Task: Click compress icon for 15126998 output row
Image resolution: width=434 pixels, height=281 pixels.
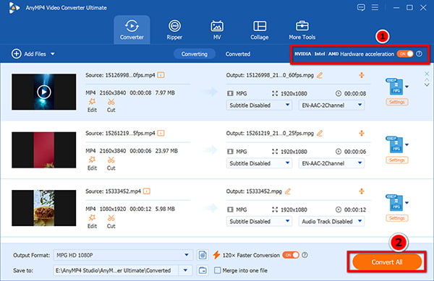Action: 362,75
